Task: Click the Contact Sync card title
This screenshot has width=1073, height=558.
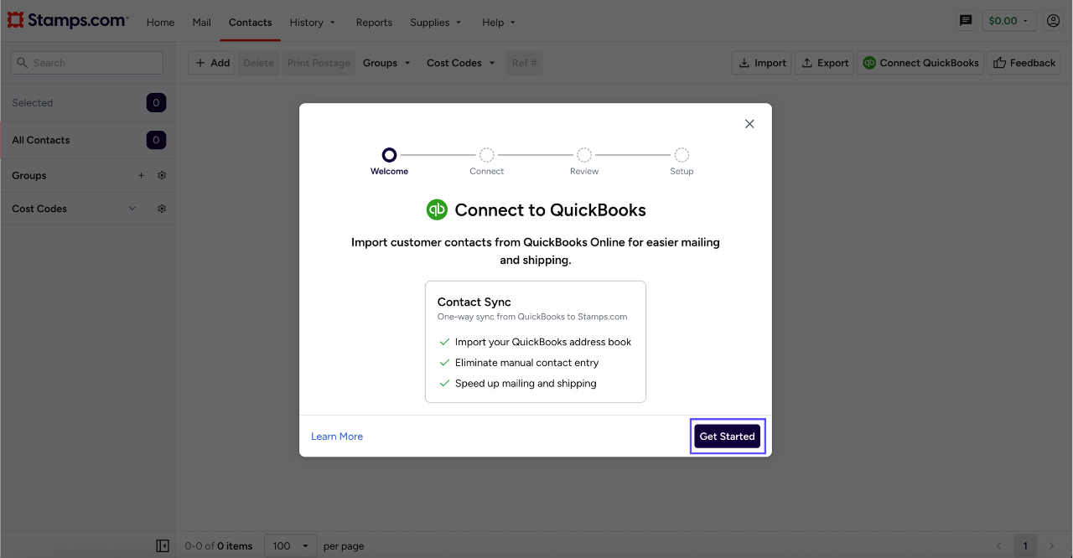Action: coord(474,302)
